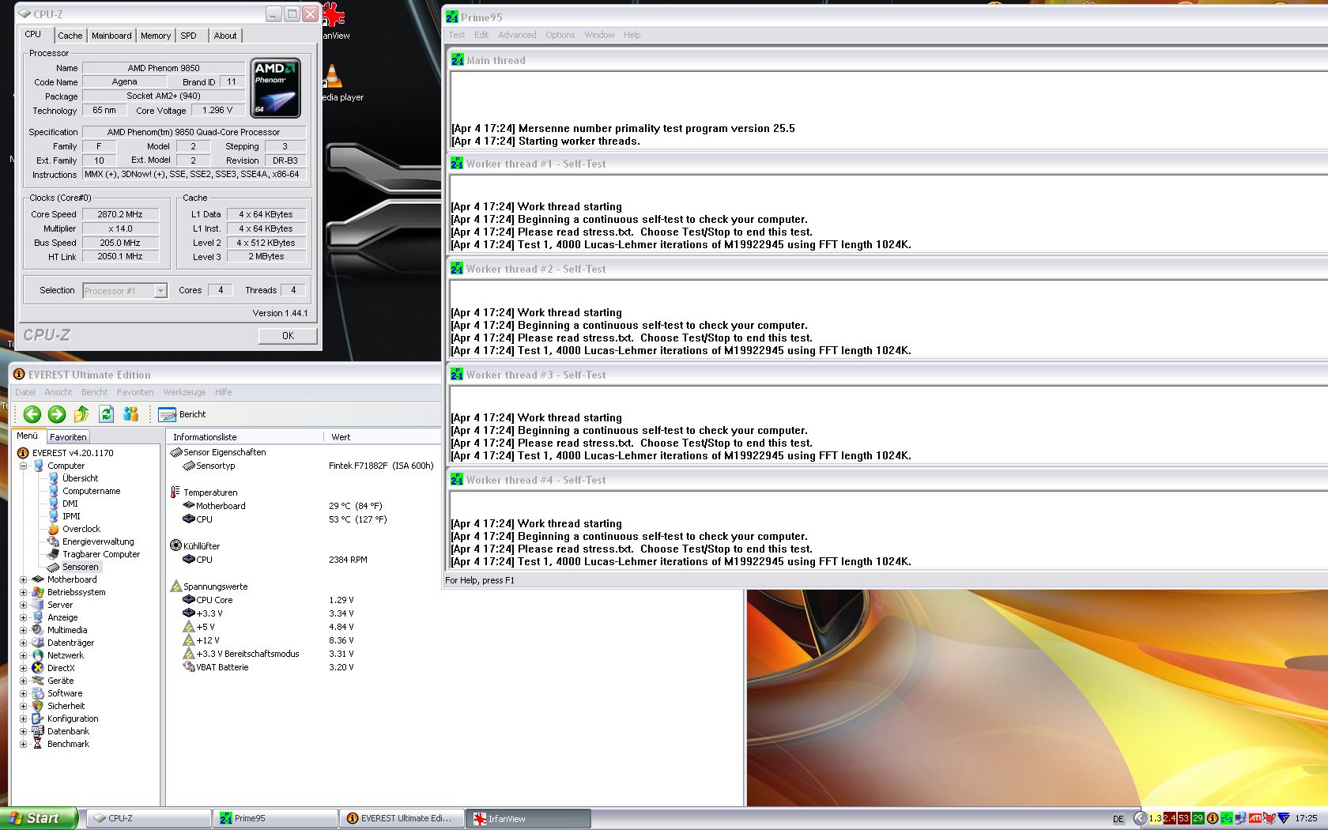Image resolution: width=1328 pixels, height=830 pixels.
Task: Switch to the About tab in CPU-Z
Action: pyautogui.click(x=225, y=36)
